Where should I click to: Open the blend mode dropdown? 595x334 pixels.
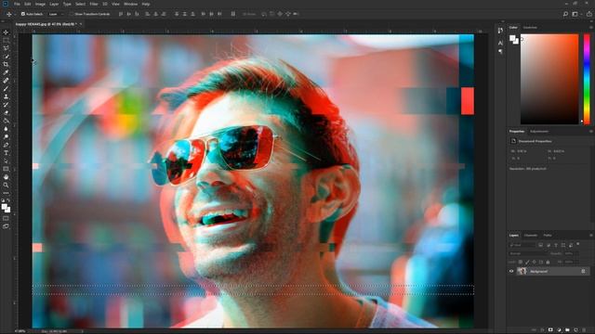click(527, 253)
